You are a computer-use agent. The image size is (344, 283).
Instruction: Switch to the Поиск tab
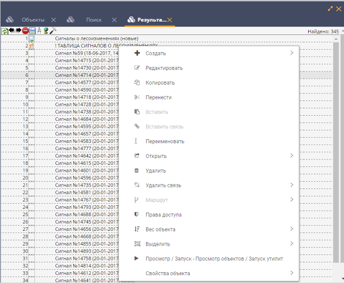(x=93, y=20)
